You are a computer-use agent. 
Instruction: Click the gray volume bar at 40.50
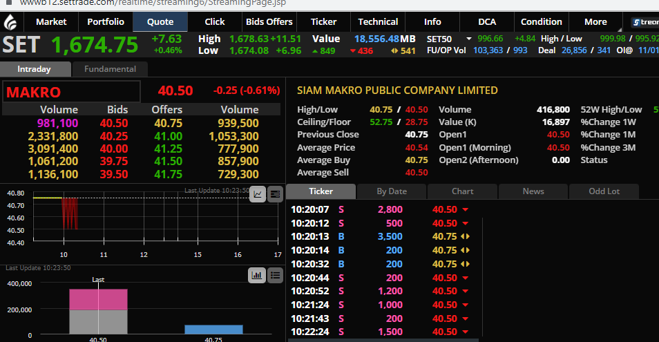coord(98,322)
